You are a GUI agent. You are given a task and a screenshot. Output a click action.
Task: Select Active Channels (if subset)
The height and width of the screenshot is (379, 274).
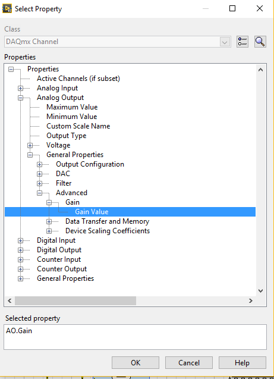tap(78, 79)
